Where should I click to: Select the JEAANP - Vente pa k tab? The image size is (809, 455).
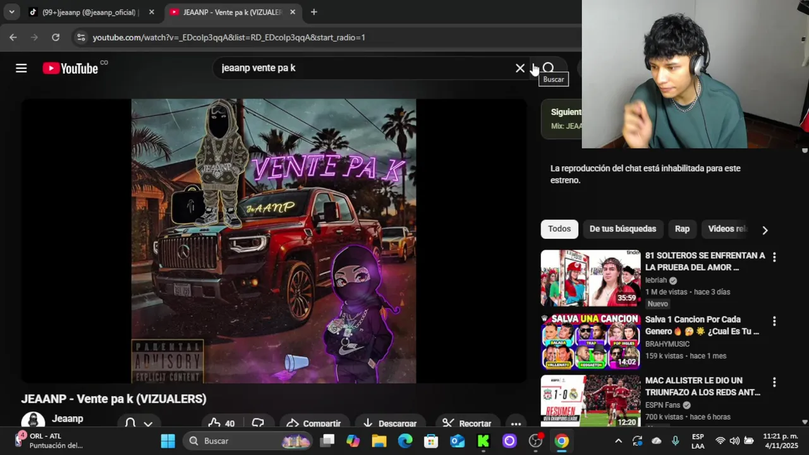pyautogui.click(x=232, y=12)
